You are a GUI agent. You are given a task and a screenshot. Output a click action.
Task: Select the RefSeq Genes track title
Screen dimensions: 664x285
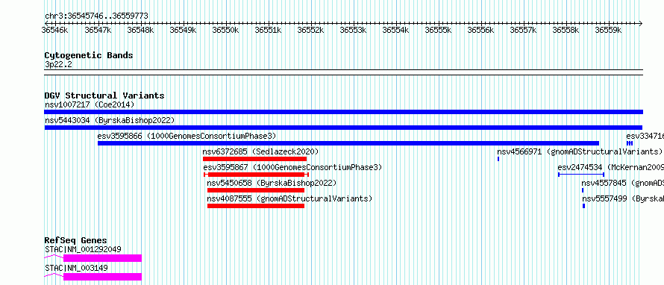[76, 240]
